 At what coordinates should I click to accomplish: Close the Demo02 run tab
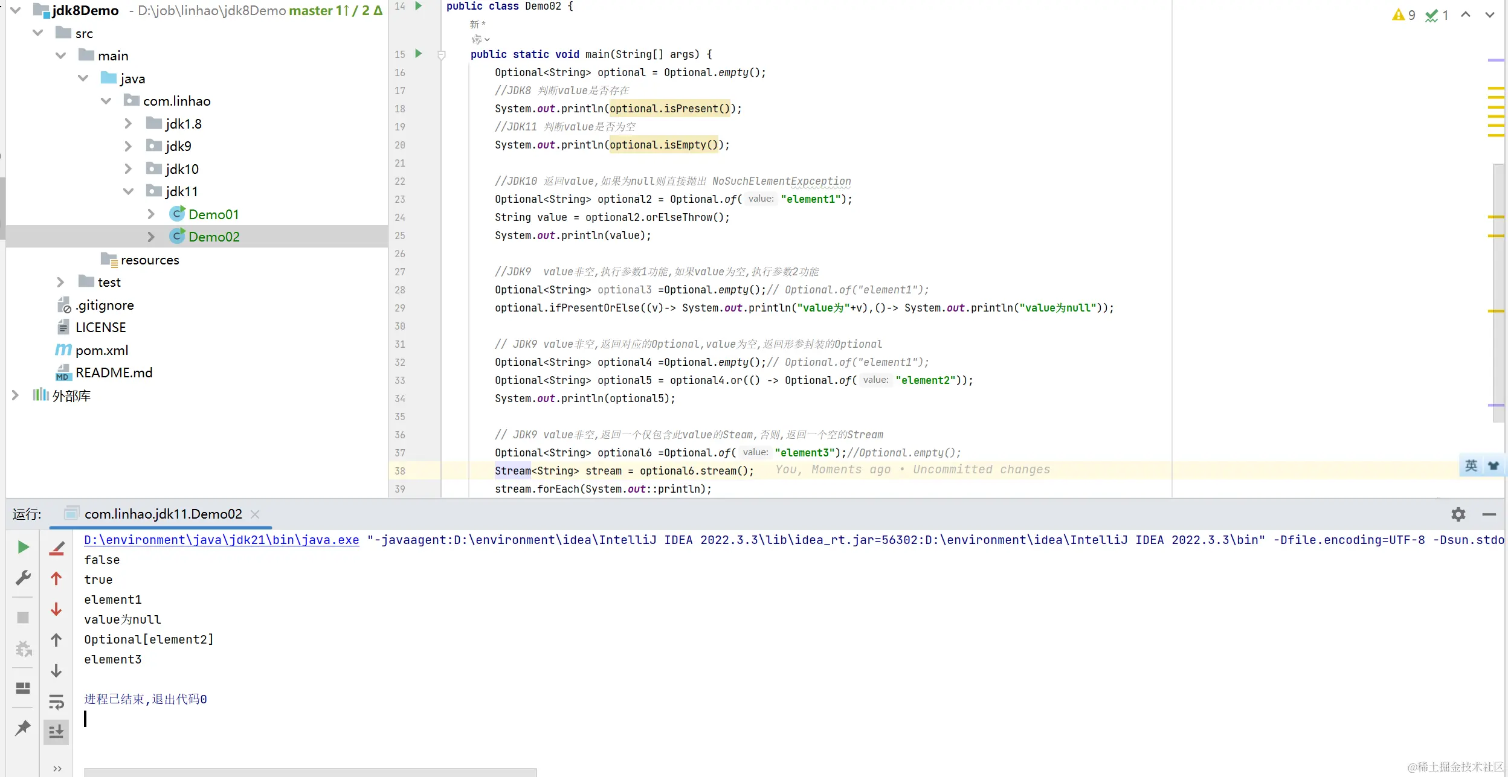point(255,514)
